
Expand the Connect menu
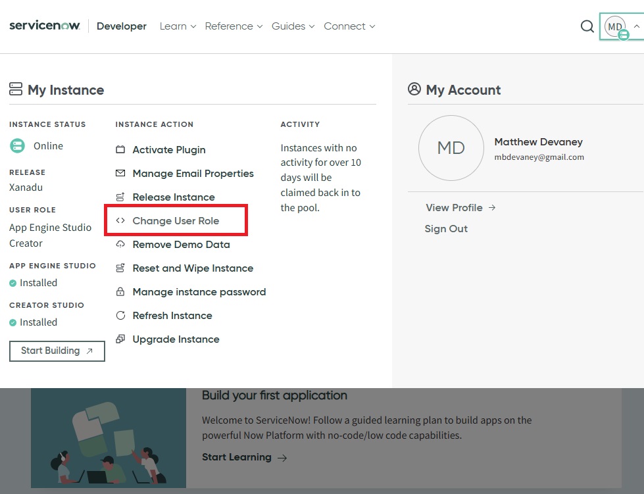coord(349,26)
